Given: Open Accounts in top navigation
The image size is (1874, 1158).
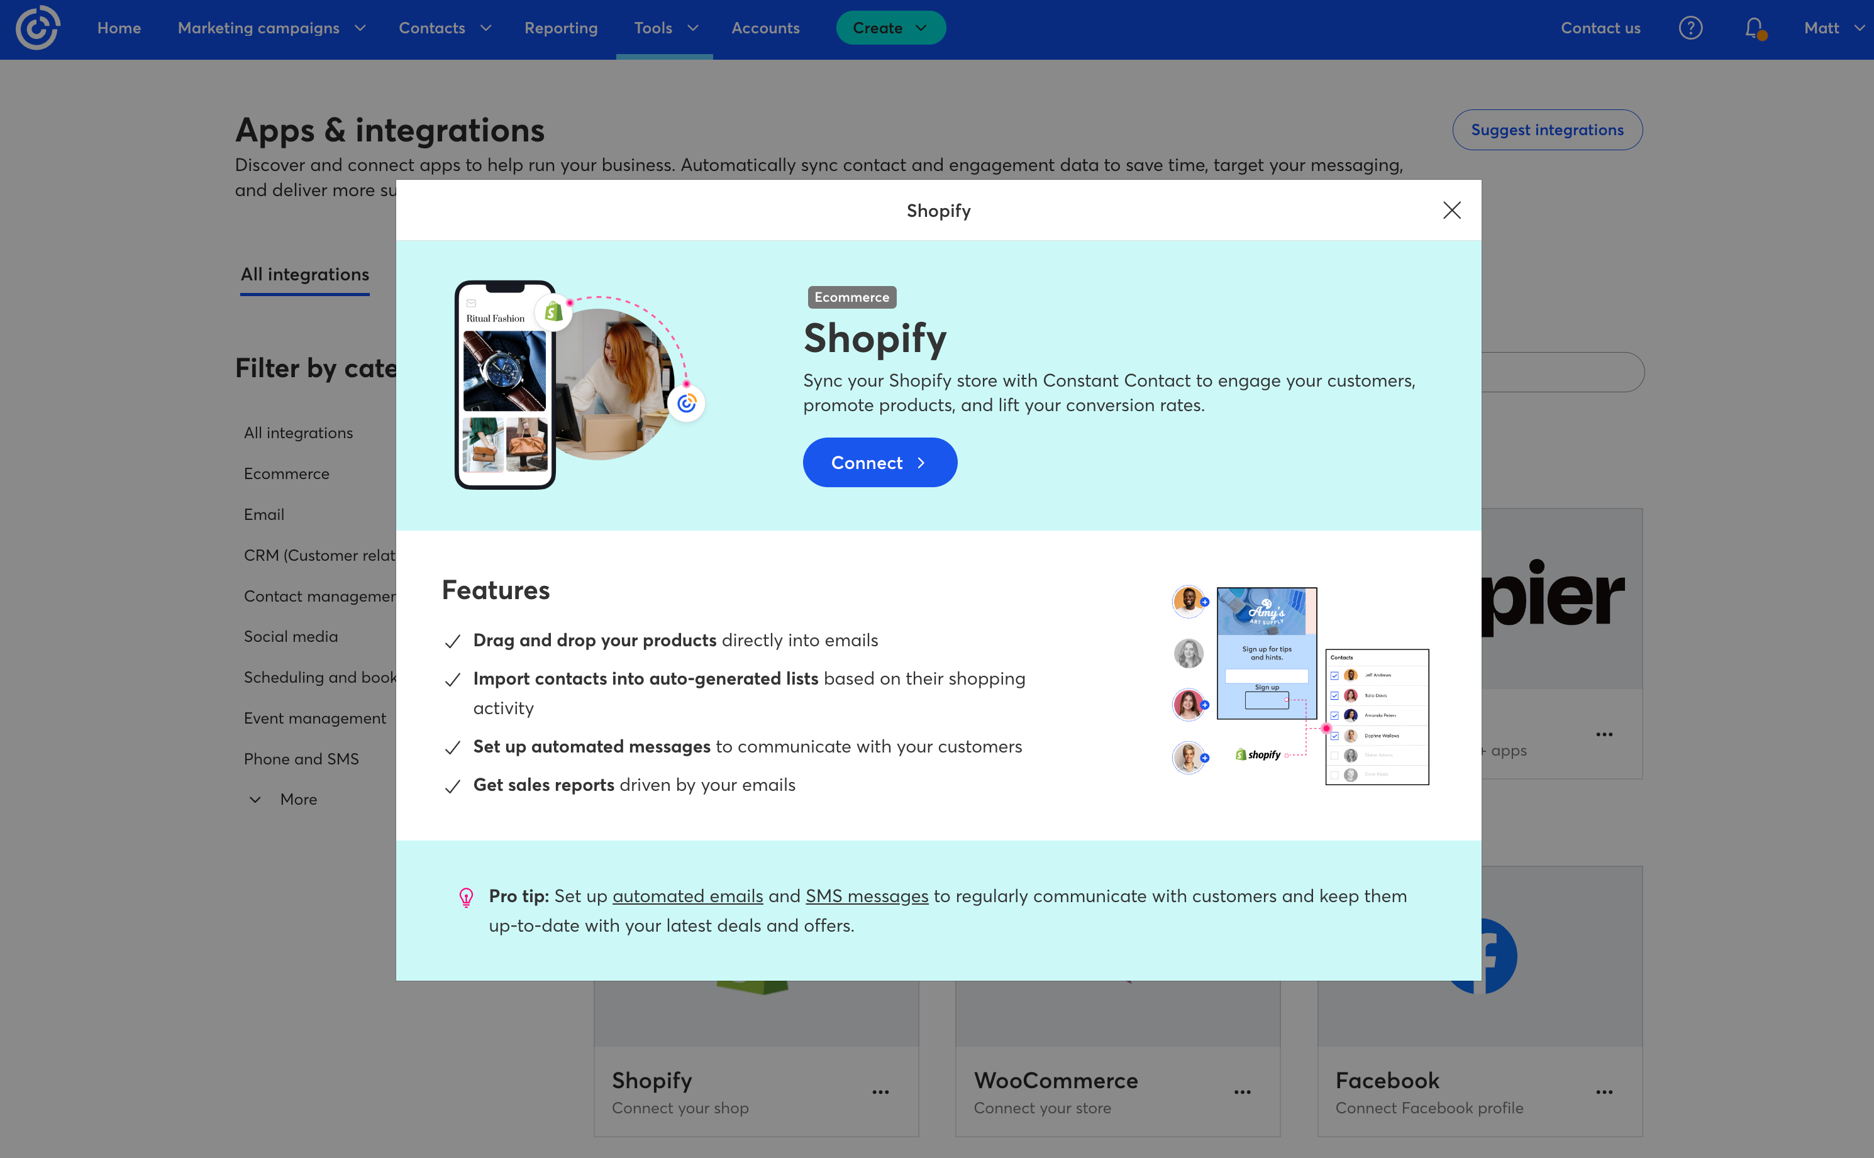Looking at the screenshot, I should point(765,28).
